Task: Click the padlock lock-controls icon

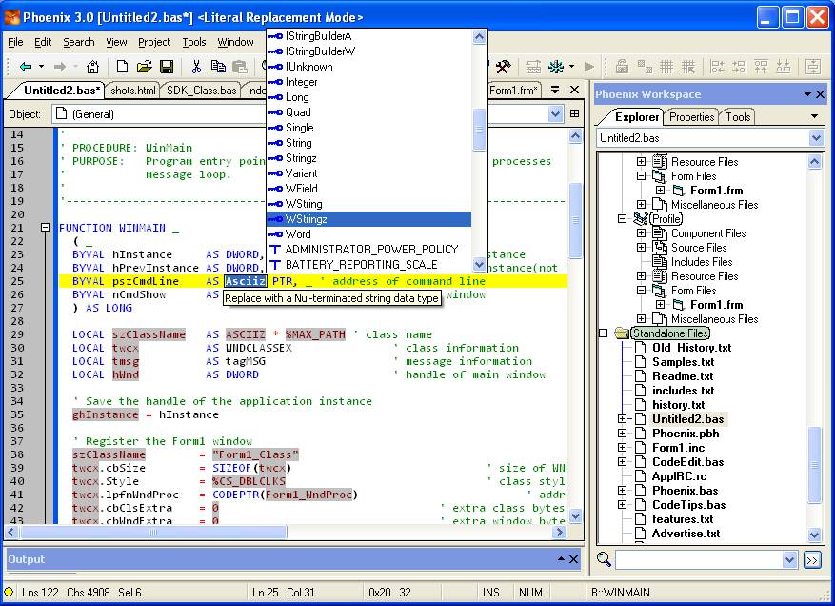Action: click(x=622, y=67)
